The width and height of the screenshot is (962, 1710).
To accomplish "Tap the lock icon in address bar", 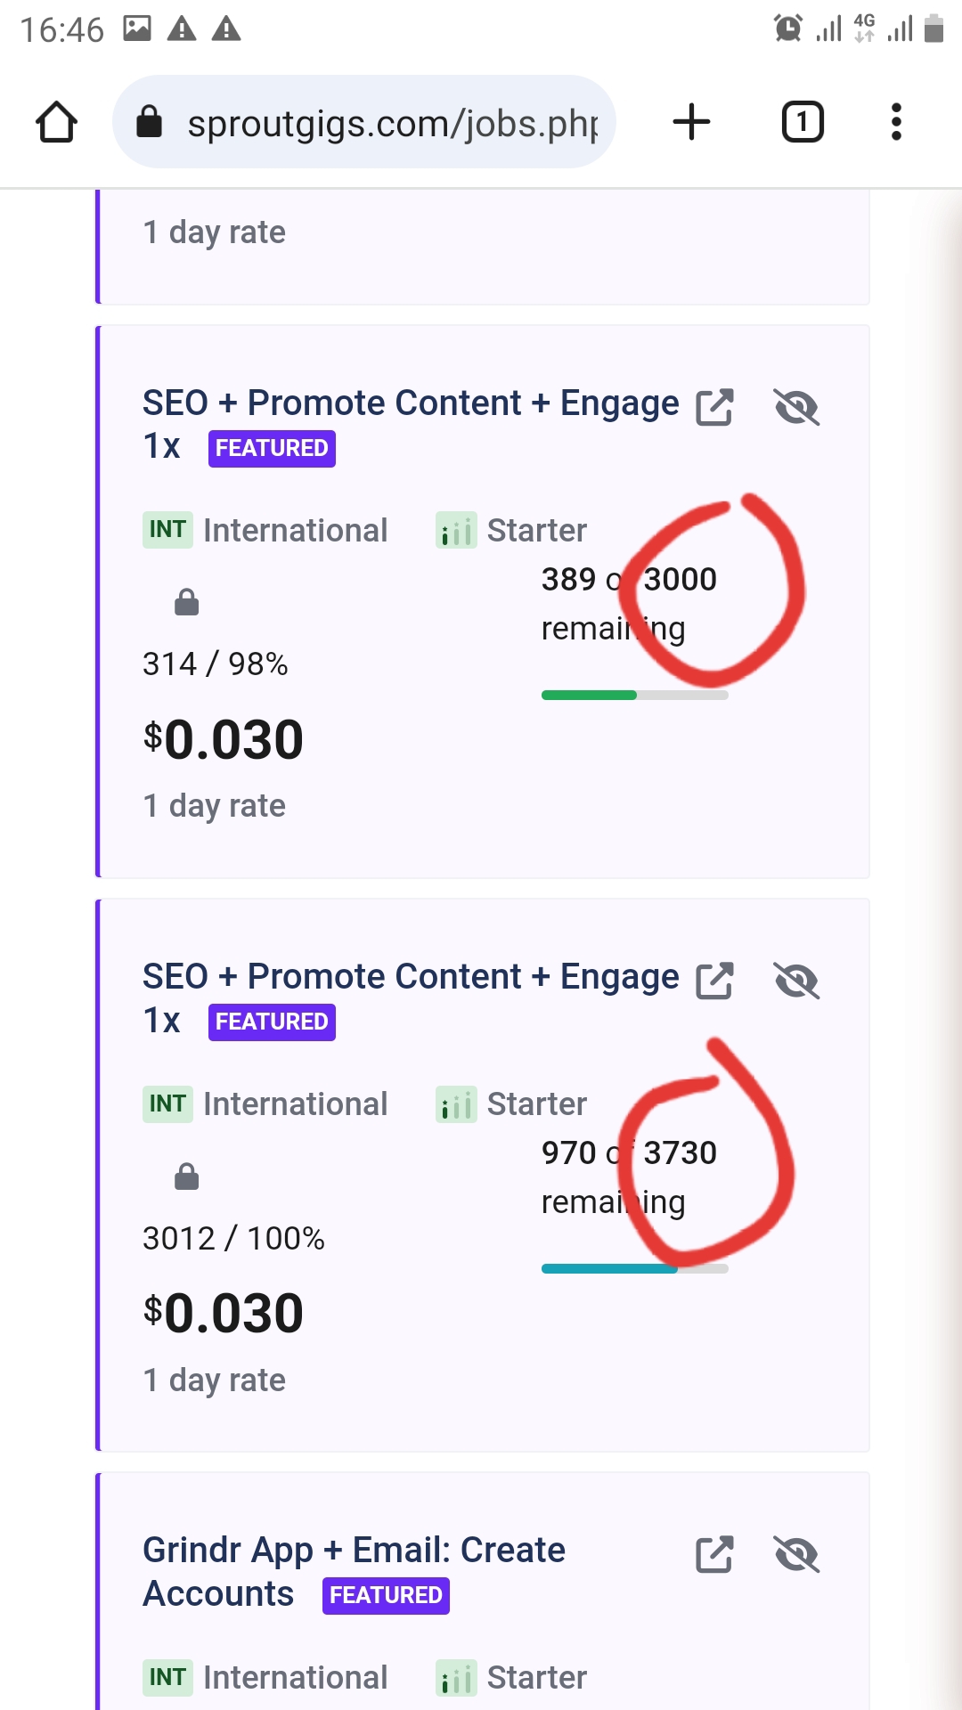I will (x=150, y=122).
